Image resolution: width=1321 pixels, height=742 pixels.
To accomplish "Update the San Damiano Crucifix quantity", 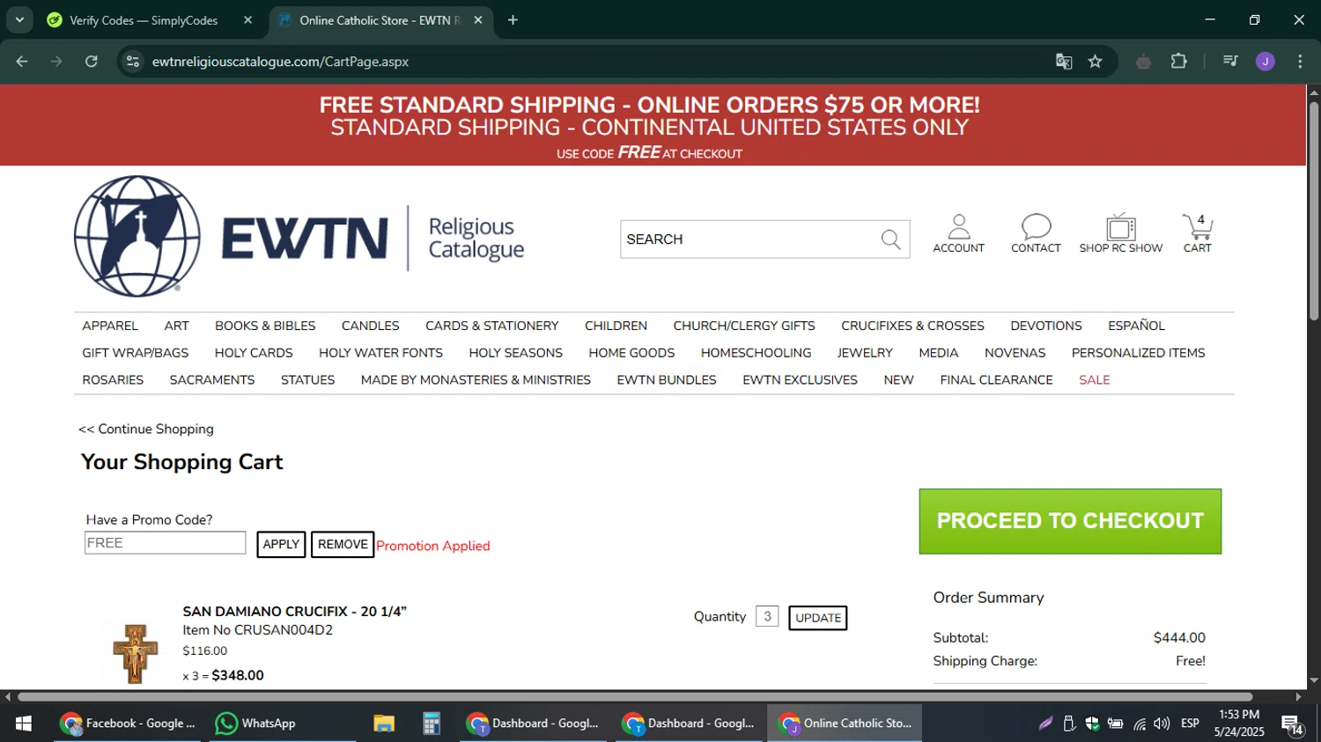I will click(x=818, y=618).
